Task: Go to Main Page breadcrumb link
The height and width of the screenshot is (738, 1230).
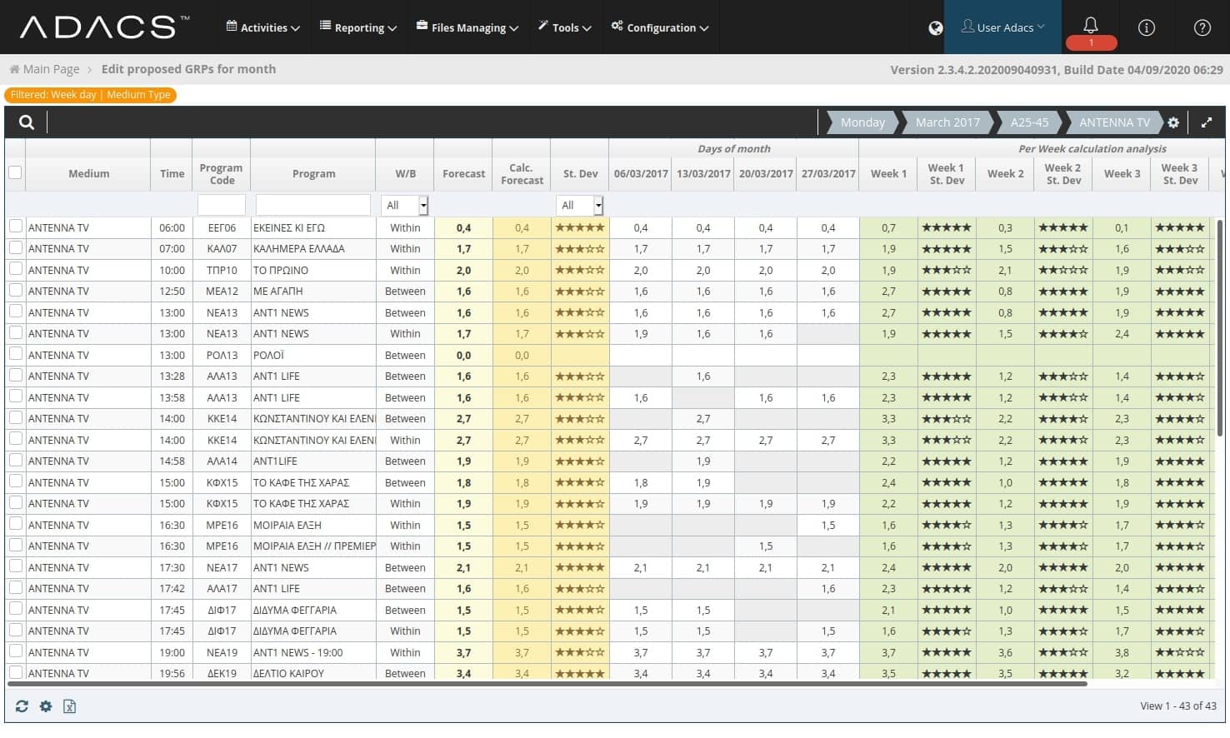Action: pos(51,69)
